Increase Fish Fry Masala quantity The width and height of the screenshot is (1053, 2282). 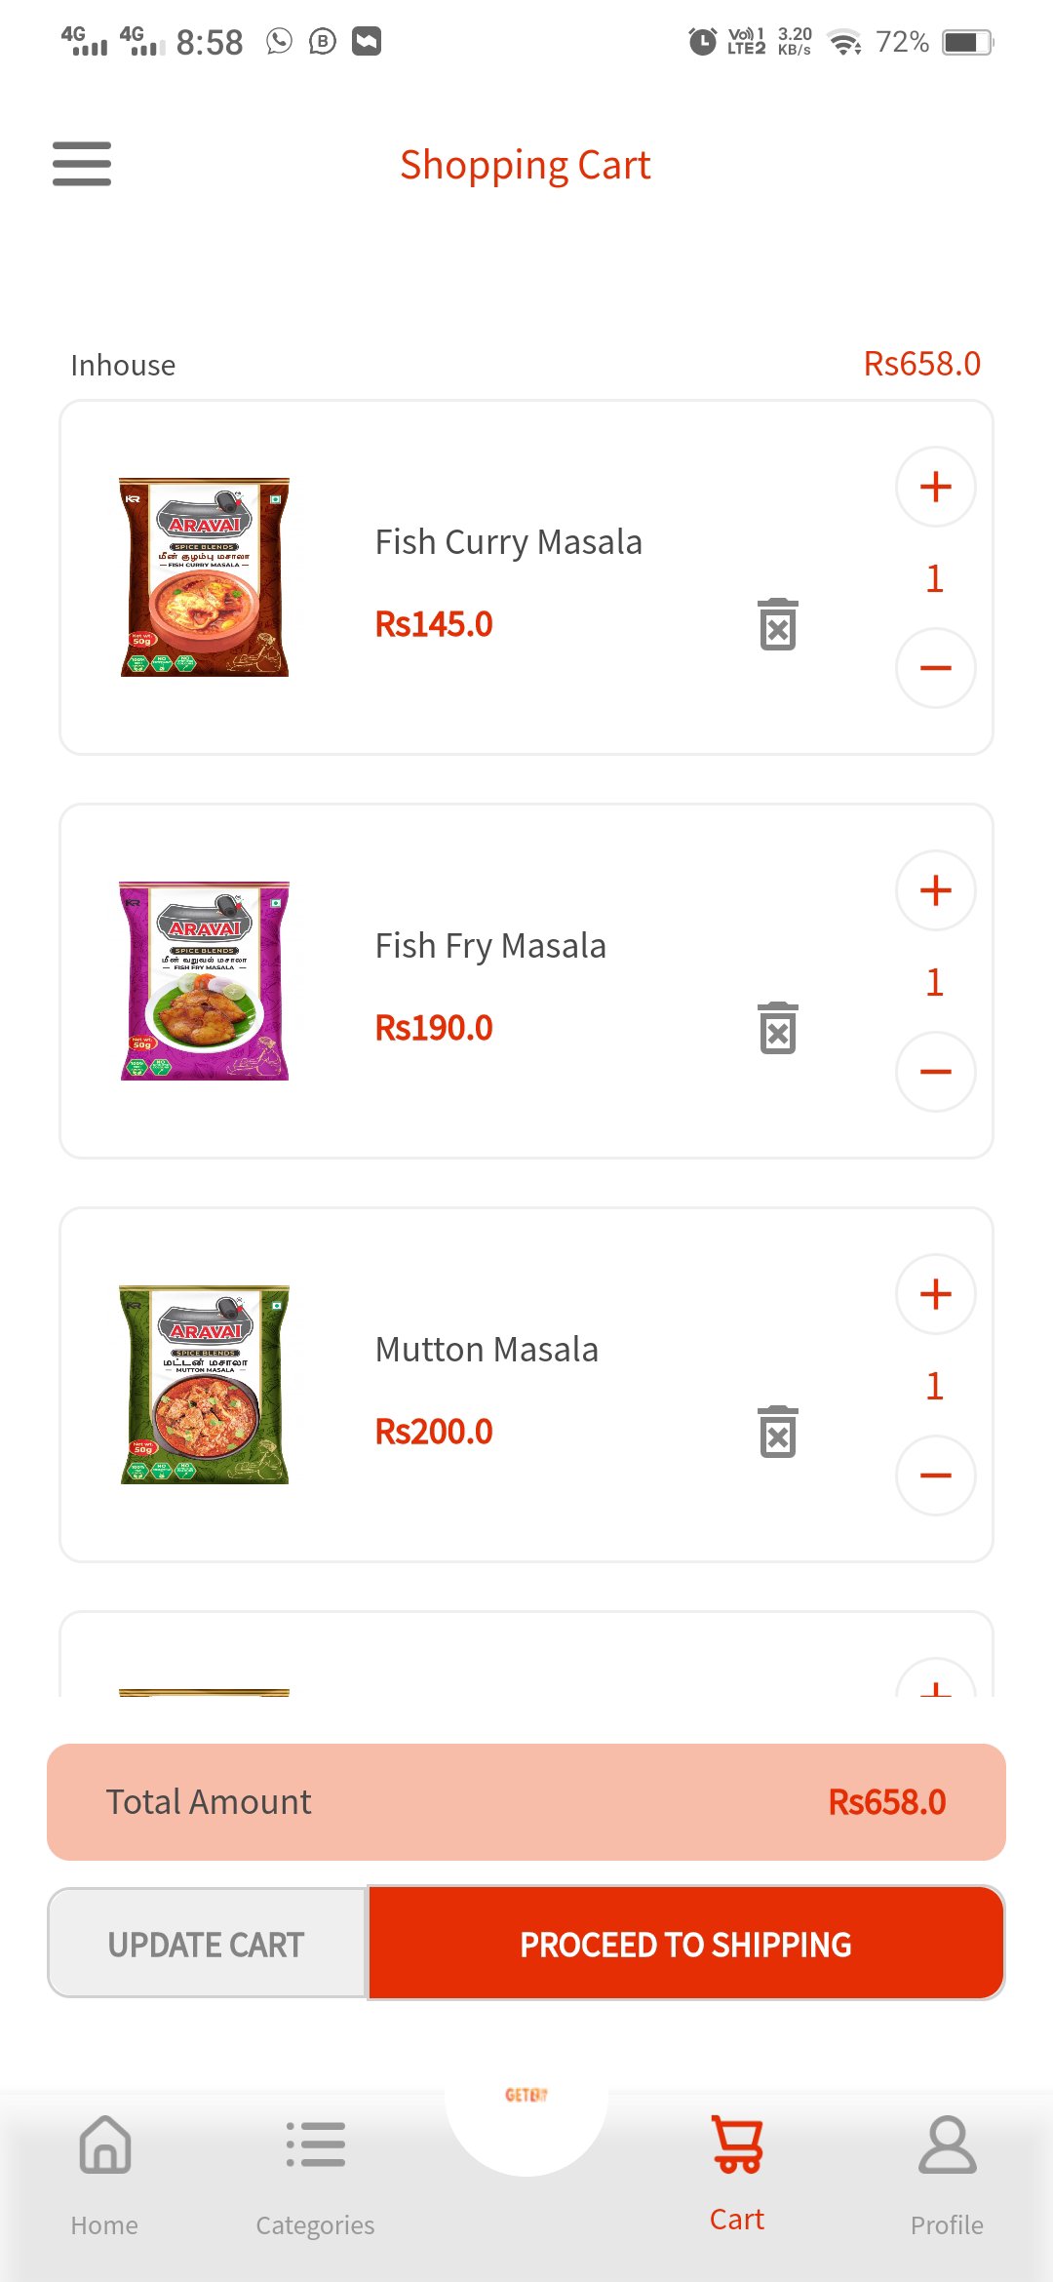[935, 890]
